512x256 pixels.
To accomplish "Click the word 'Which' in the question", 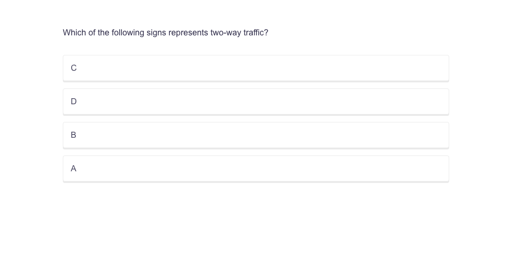I will pos(74,33).
